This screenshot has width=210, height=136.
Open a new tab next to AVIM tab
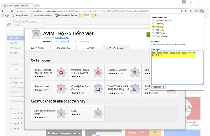[37, 6]
